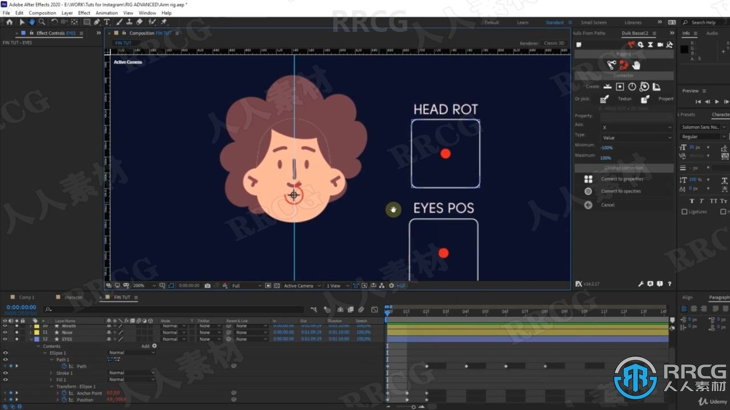Go to the Home screen icon
Screen dimensions: 730x410
9,22
